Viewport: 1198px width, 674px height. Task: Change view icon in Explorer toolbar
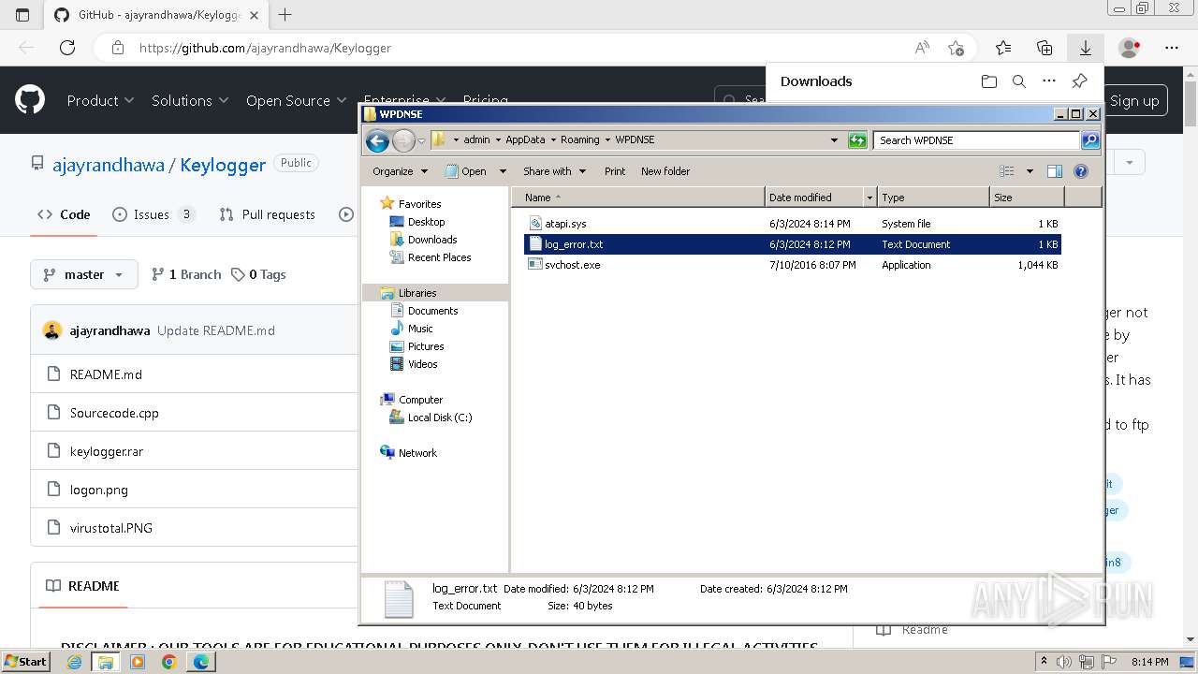coord(1007,171)
